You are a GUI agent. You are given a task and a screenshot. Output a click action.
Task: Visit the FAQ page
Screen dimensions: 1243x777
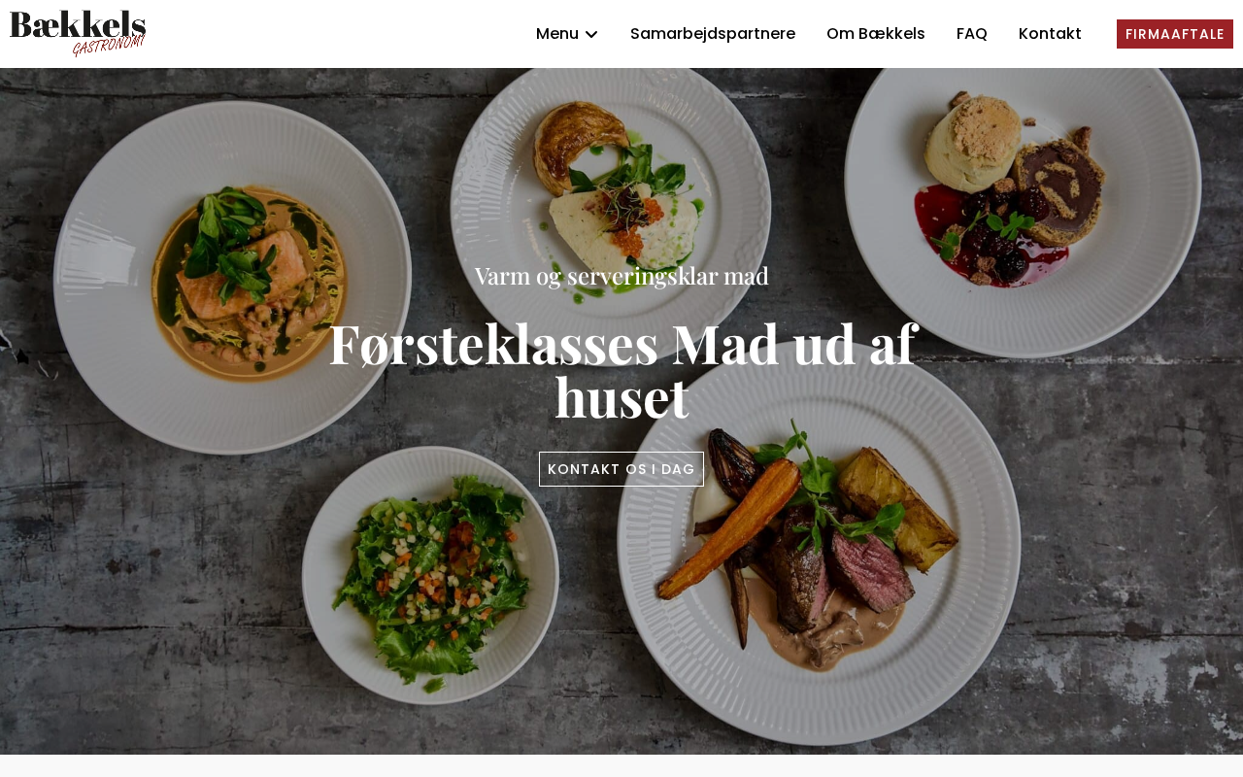[x=972, y=34]
